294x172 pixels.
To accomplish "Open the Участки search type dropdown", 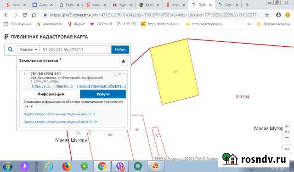I will [x=28, y=50].
